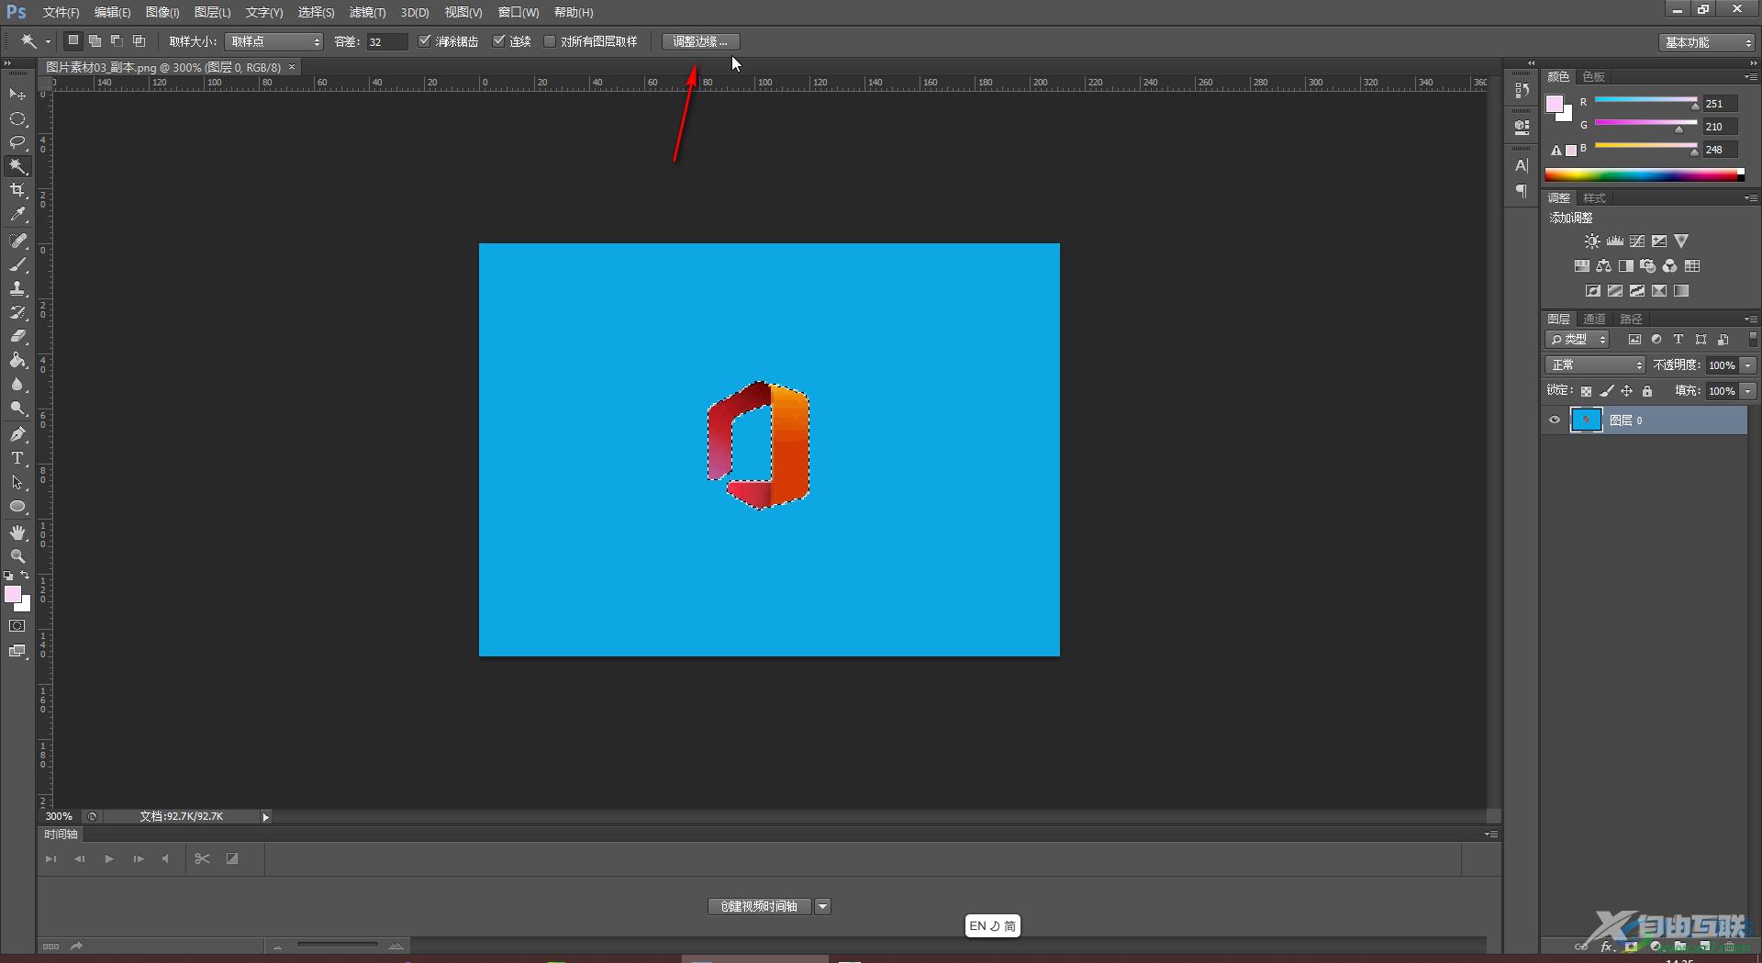Select the Horizontal Type tool
1762x963 pixels.
point(17,458)
